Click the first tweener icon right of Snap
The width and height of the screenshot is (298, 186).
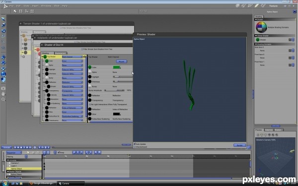tap(74, 152)
